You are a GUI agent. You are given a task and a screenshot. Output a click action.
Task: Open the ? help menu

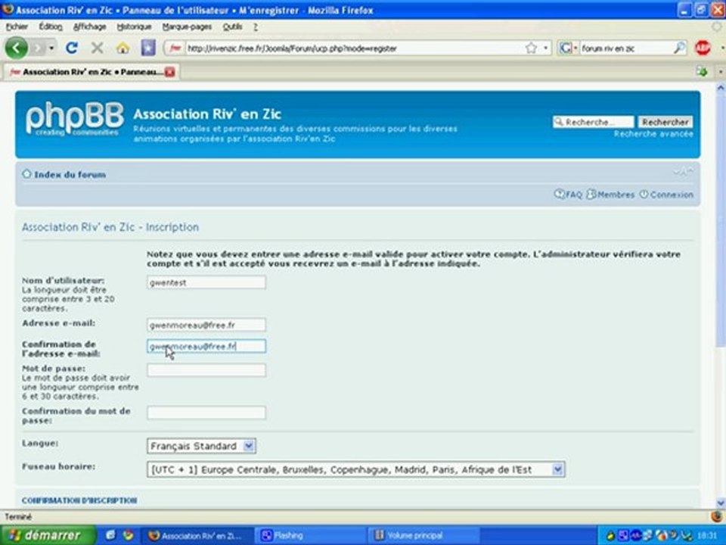pyautogui.click(x=256, y=27)
